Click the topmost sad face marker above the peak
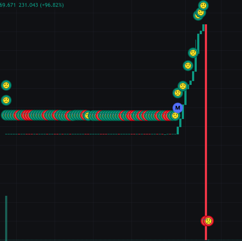 [x=203, y=6]
